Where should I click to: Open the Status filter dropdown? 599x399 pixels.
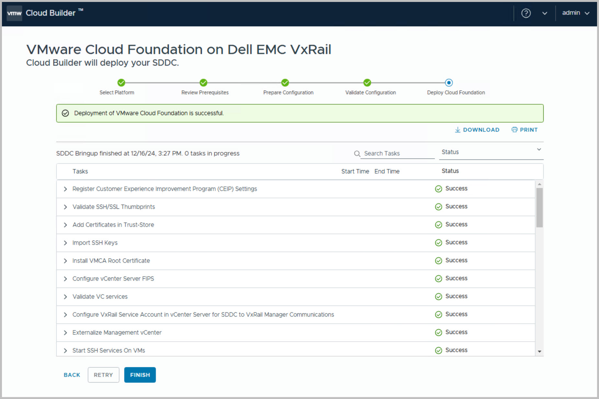pyautogui.click(x=490, y=152)
